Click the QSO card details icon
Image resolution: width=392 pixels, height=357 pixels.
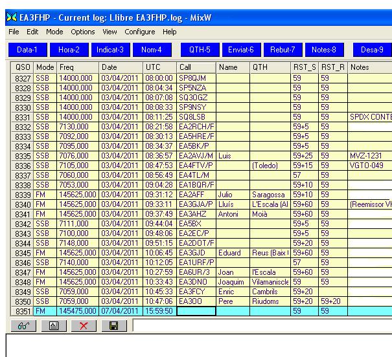54,327
